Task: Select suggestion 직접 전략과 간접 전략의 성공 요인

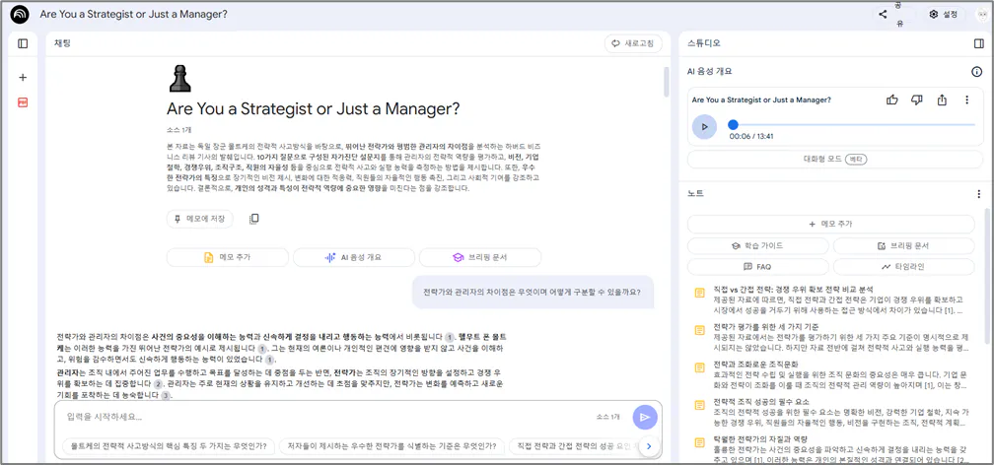Action: [x=573, y=446]
